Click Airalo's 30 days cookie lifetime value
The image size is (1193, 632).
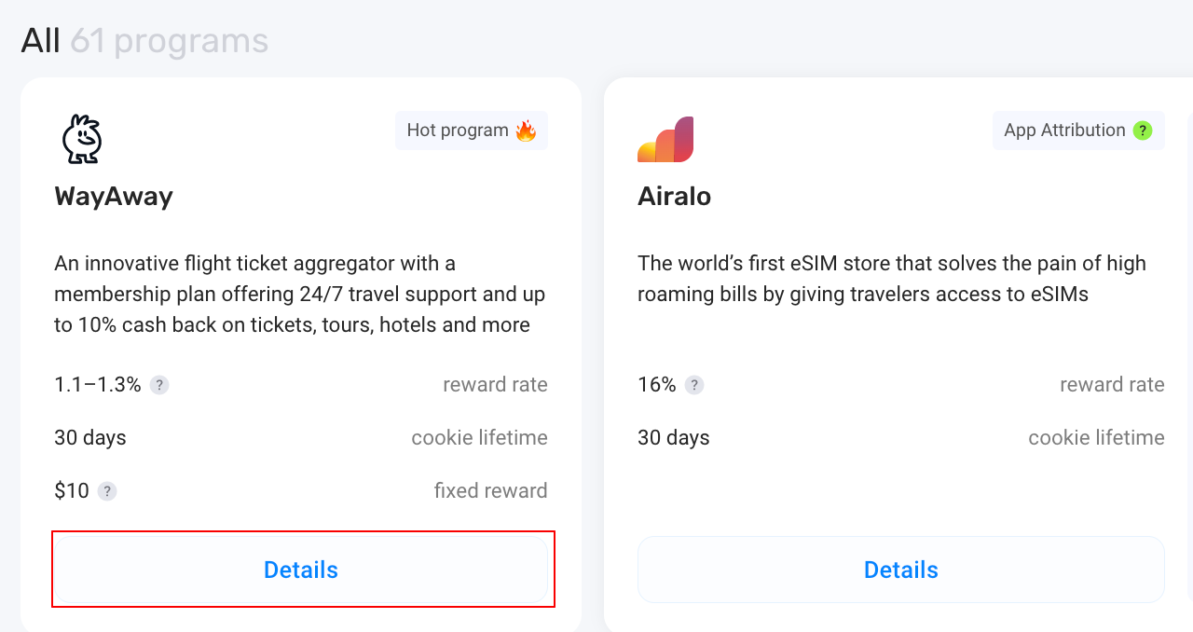click(x=674, y=438)
